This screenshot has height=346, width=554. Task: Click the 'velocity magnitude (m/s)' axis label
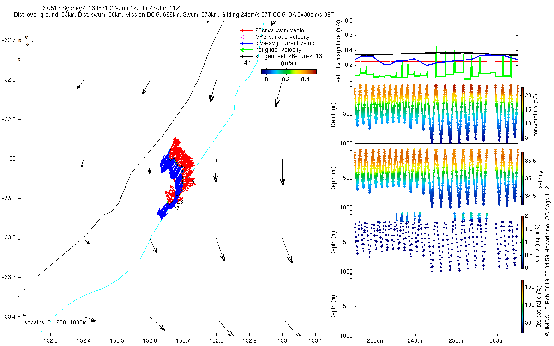pyautogui.click(x=339, y=51)
